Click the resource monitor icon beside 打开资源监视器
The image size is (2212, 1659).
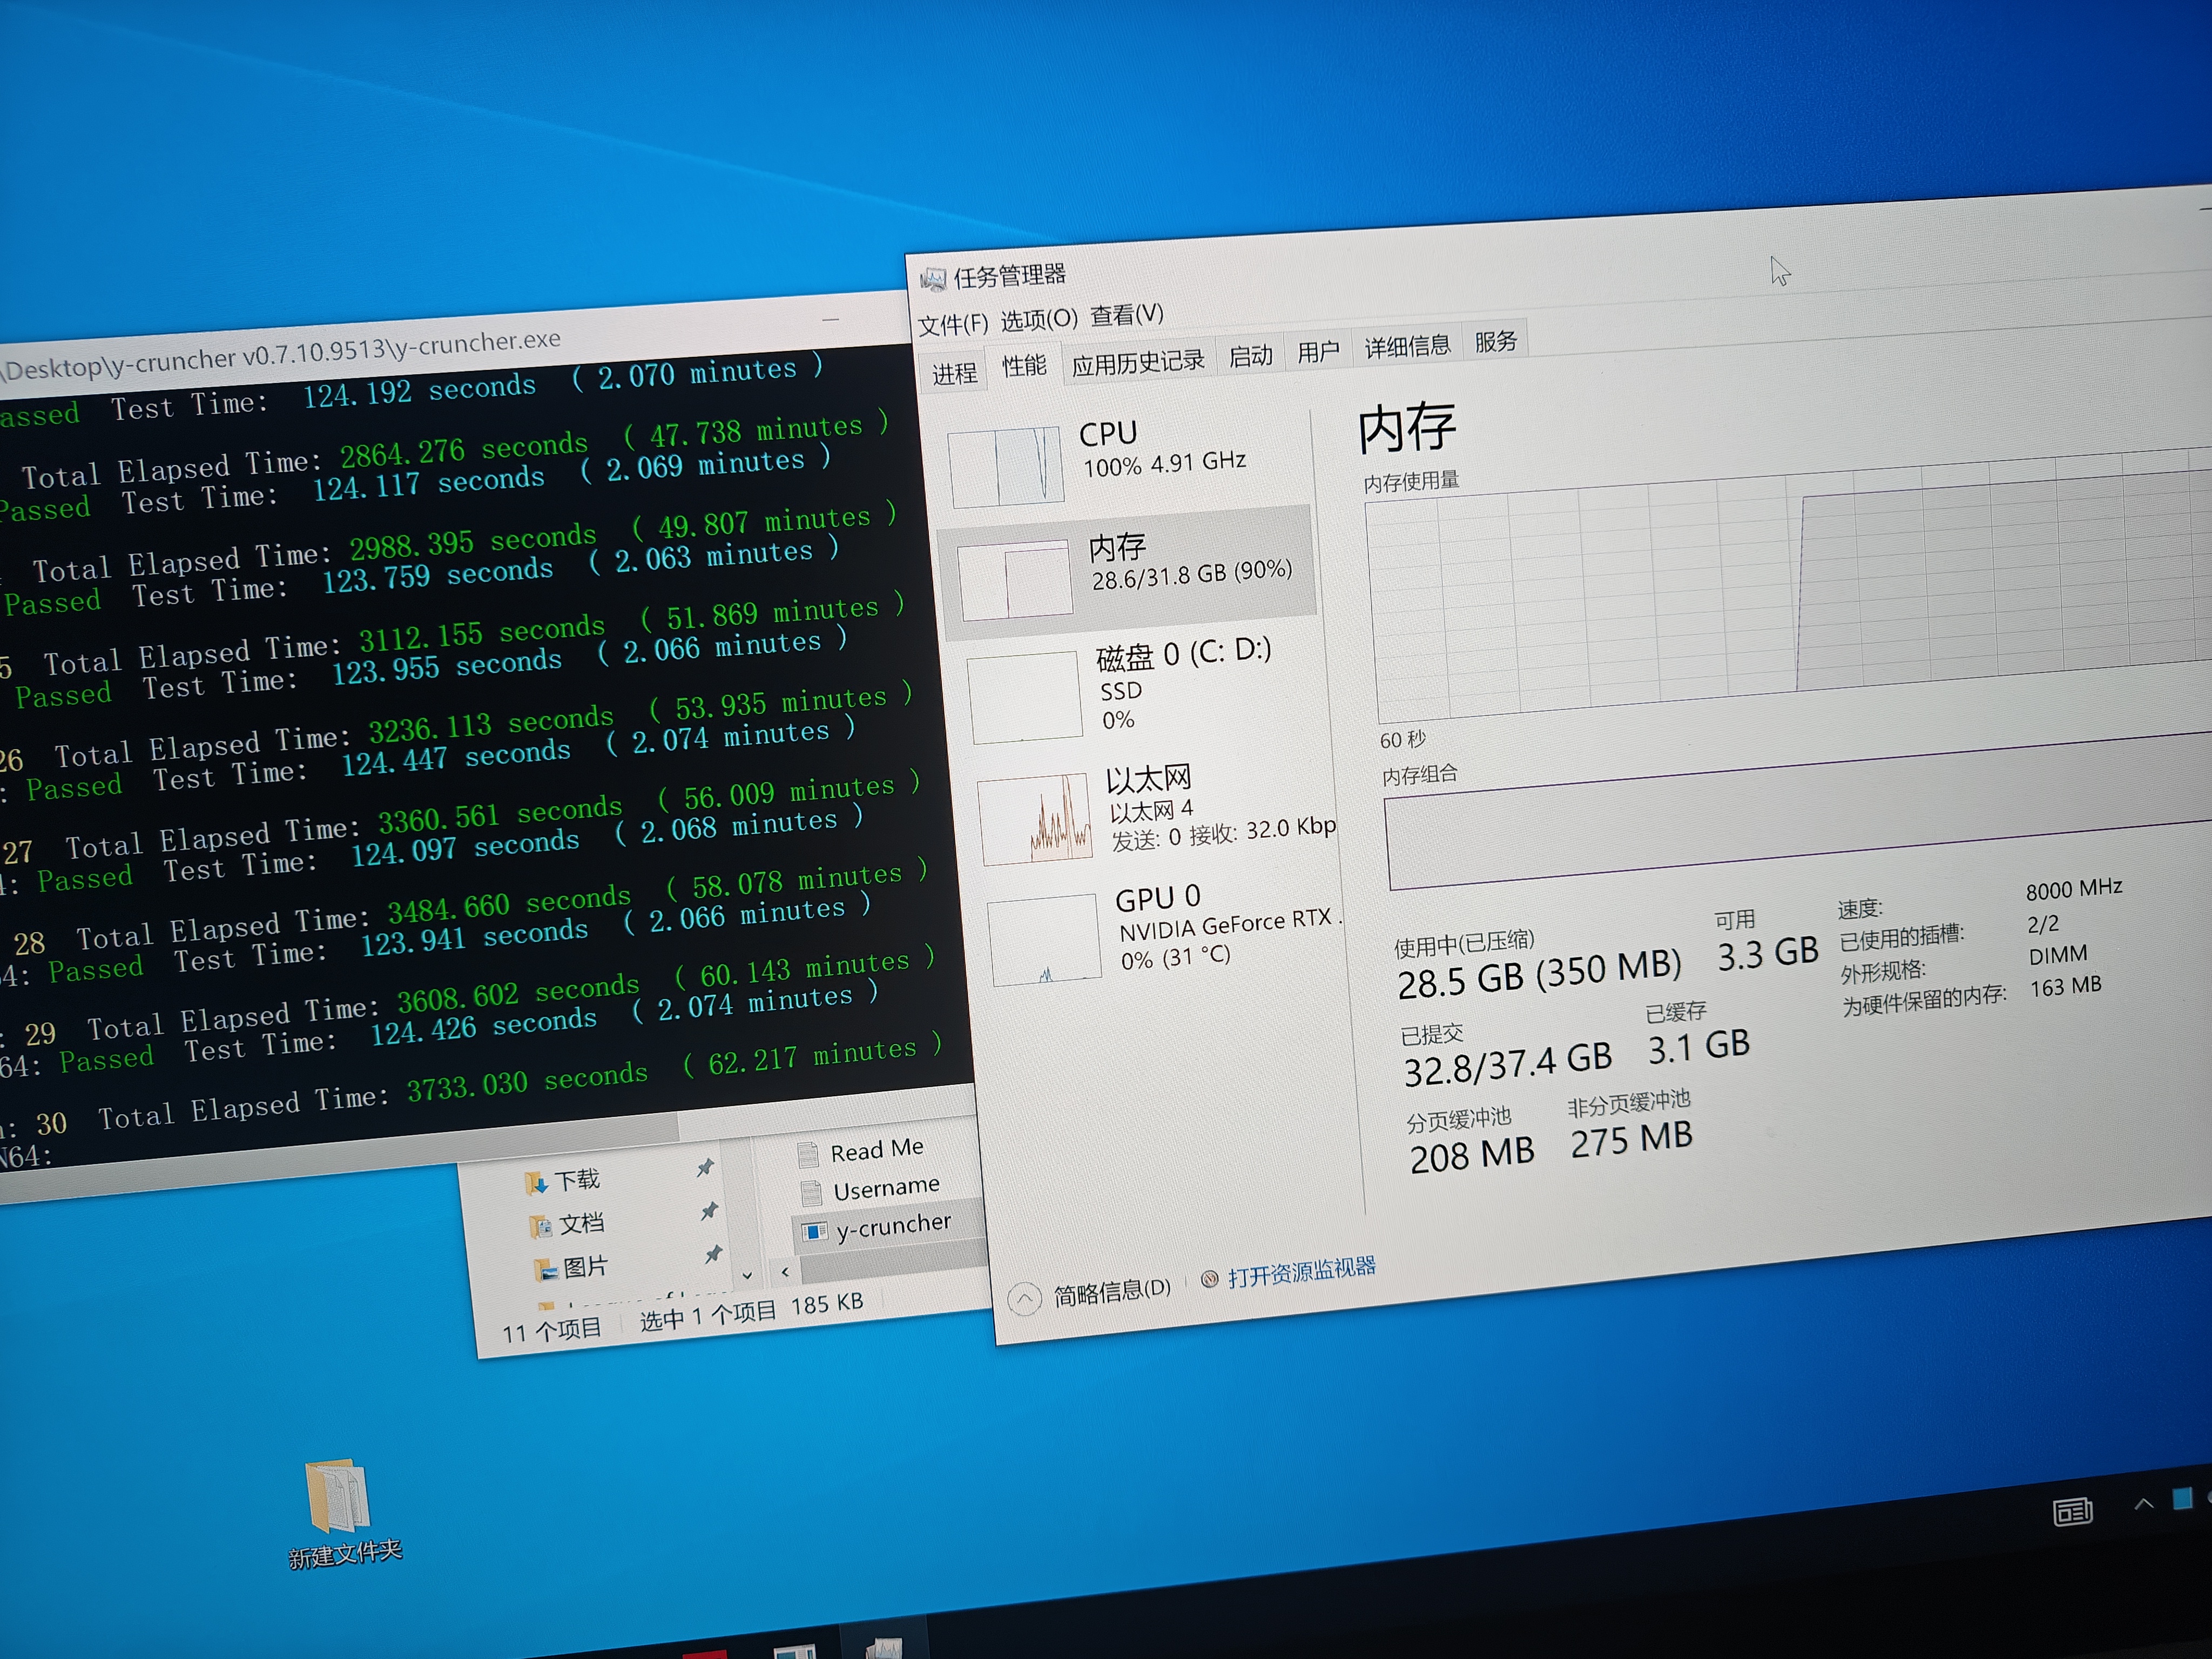1209,1278
